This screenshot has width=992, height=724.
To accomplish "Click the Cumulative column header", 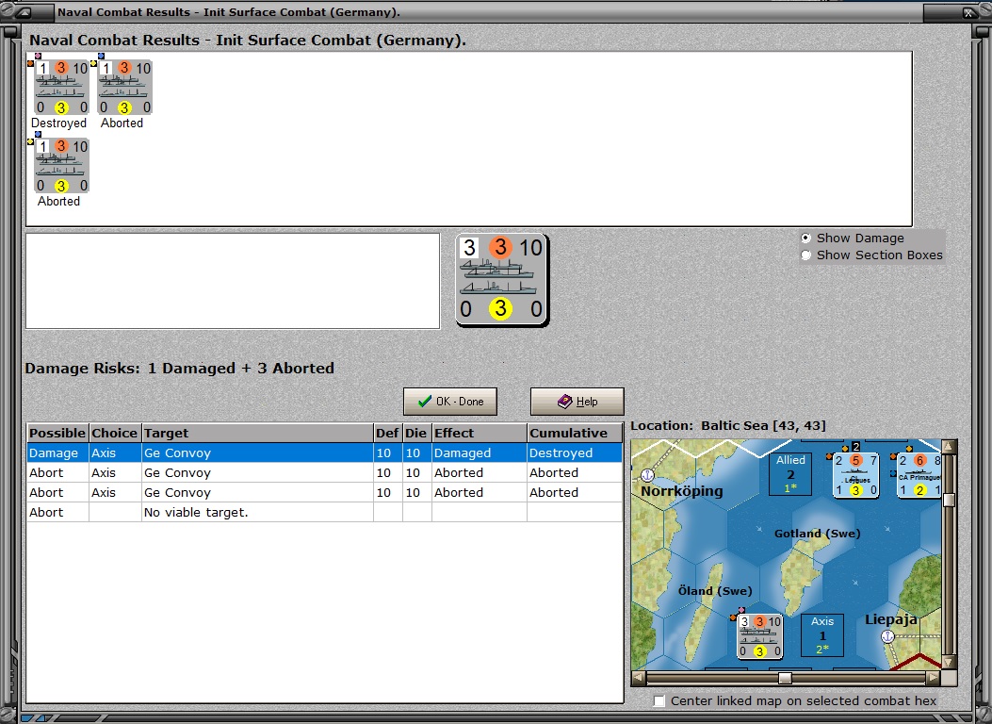I will (x=575, y=433).
